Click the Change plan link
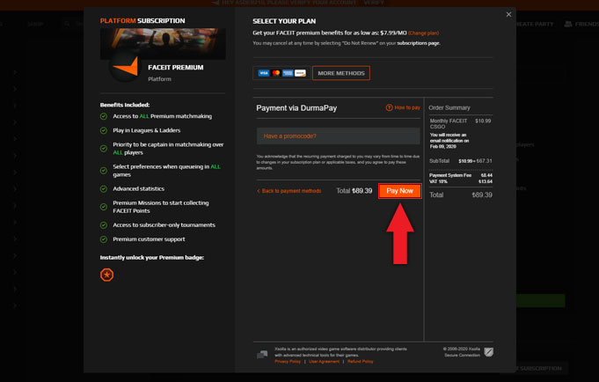Screen dimensions: 599x382 tap(423, 33)
